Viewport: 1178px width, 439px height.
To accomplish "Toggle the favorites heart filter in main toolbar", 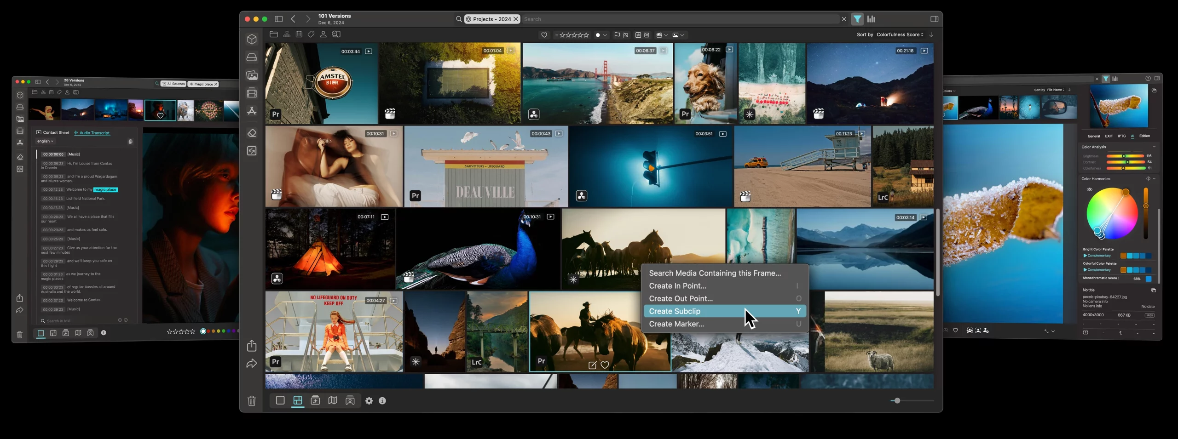I will pos(544,35).
